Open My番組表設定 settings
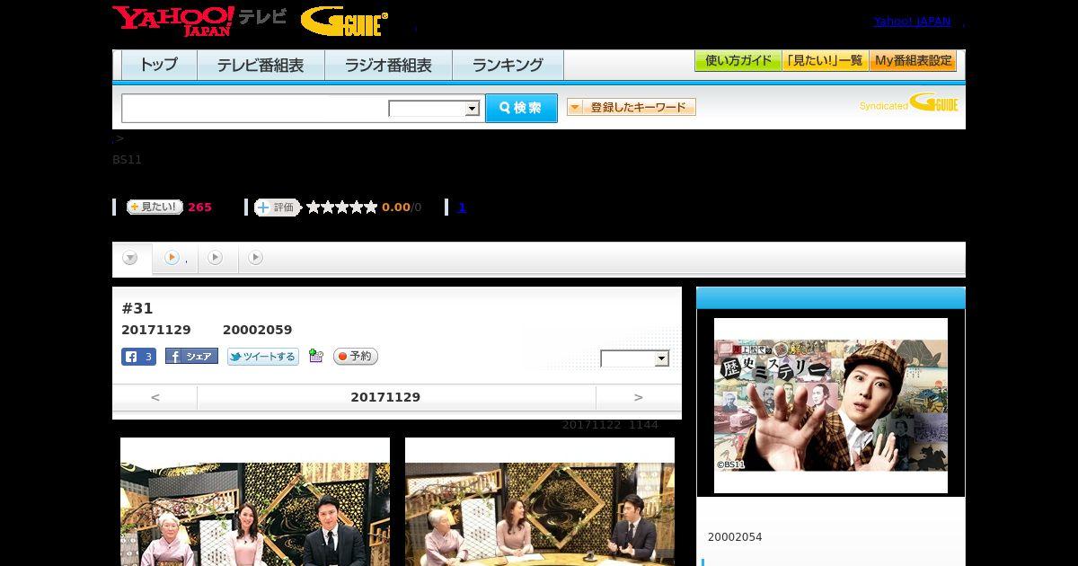Screen dimensions: 1078x566 [913, 61]
